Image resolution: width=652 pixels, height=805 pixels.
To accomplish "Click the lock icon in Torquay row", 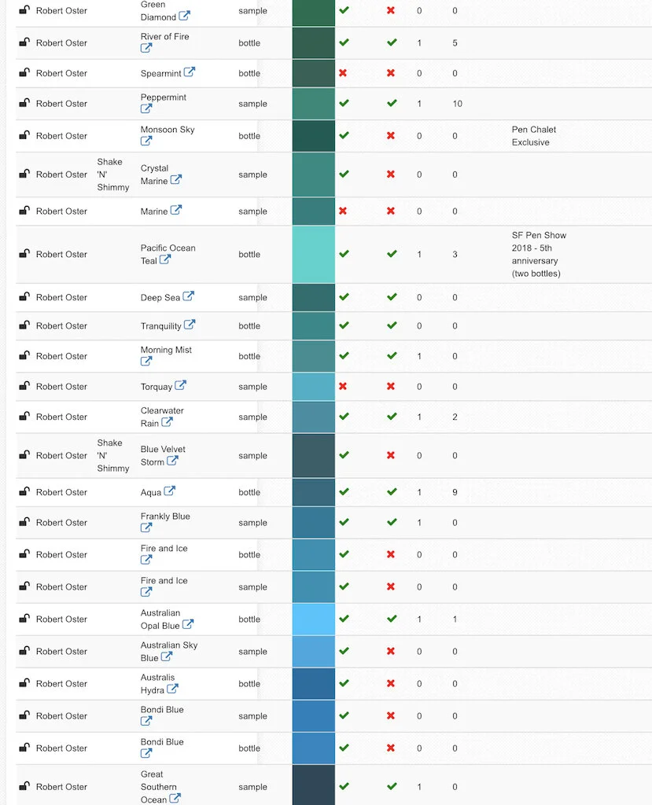I will [24, 386].
